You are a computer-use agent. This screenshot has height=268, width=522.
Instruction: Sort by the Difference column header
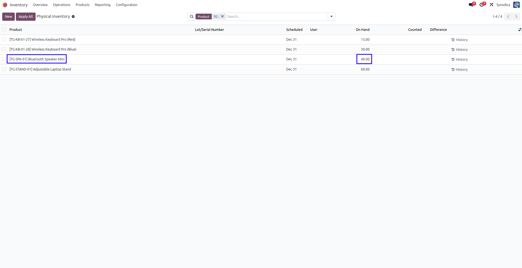click(438, 30)
